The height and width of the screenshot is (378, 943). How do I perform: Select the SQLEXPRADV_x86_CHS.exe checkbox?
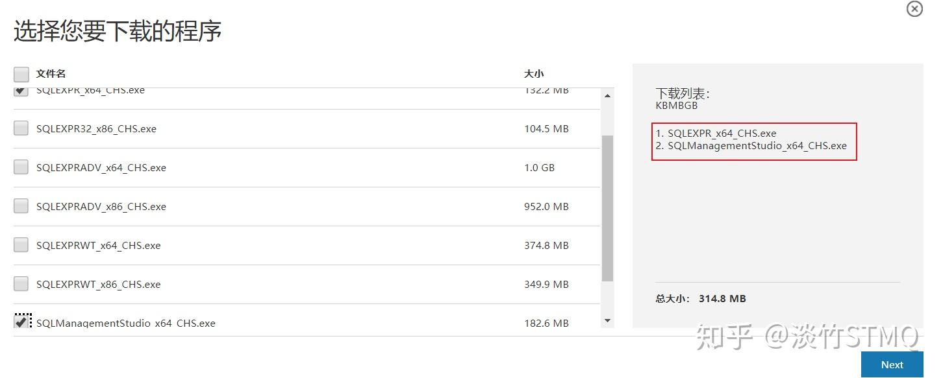[x=21, y=206]
